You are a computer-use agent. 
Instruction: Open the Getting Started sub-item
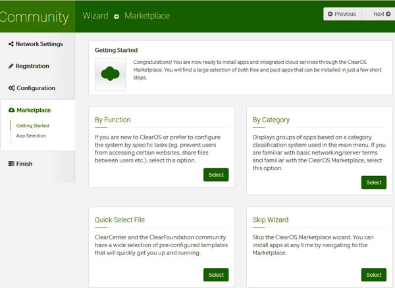point(32,126)
